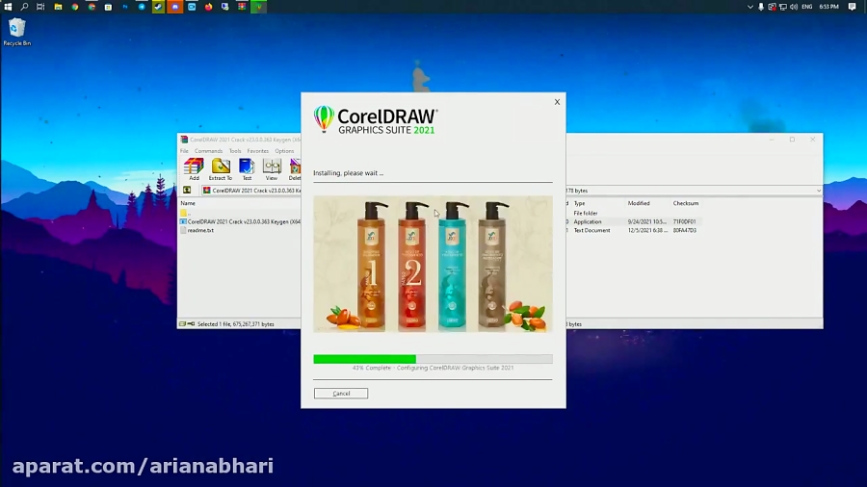Image resolution: width=867 pixels, height=487 pixels.
Task: Open Steam from the taskbar
Action: [158, 7]
